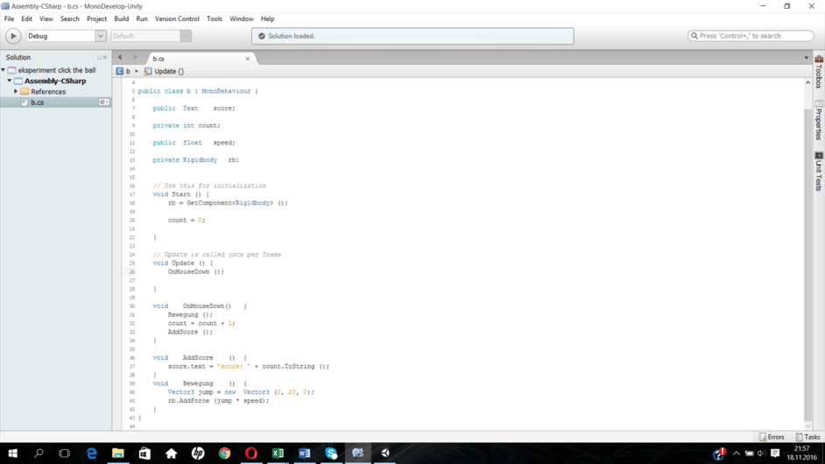Launch Microsoft Edge from taskbar

pyautogui.click(x=92, y=453)
